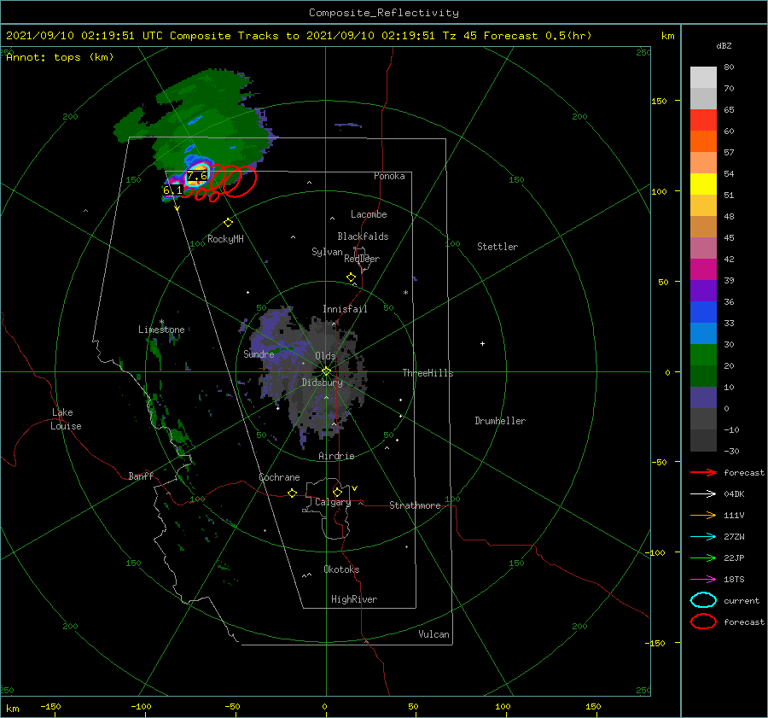The width and height of the screenshot is (768, 718).
Task: Click the Stettler town label
Action: (x=497, y=247)
